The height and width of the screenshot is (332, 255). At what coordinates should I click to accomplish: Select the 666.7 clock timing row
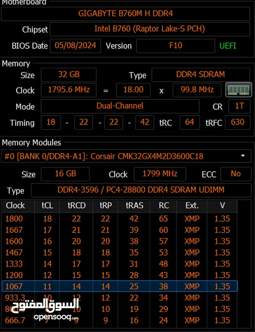tap(120, 320)
